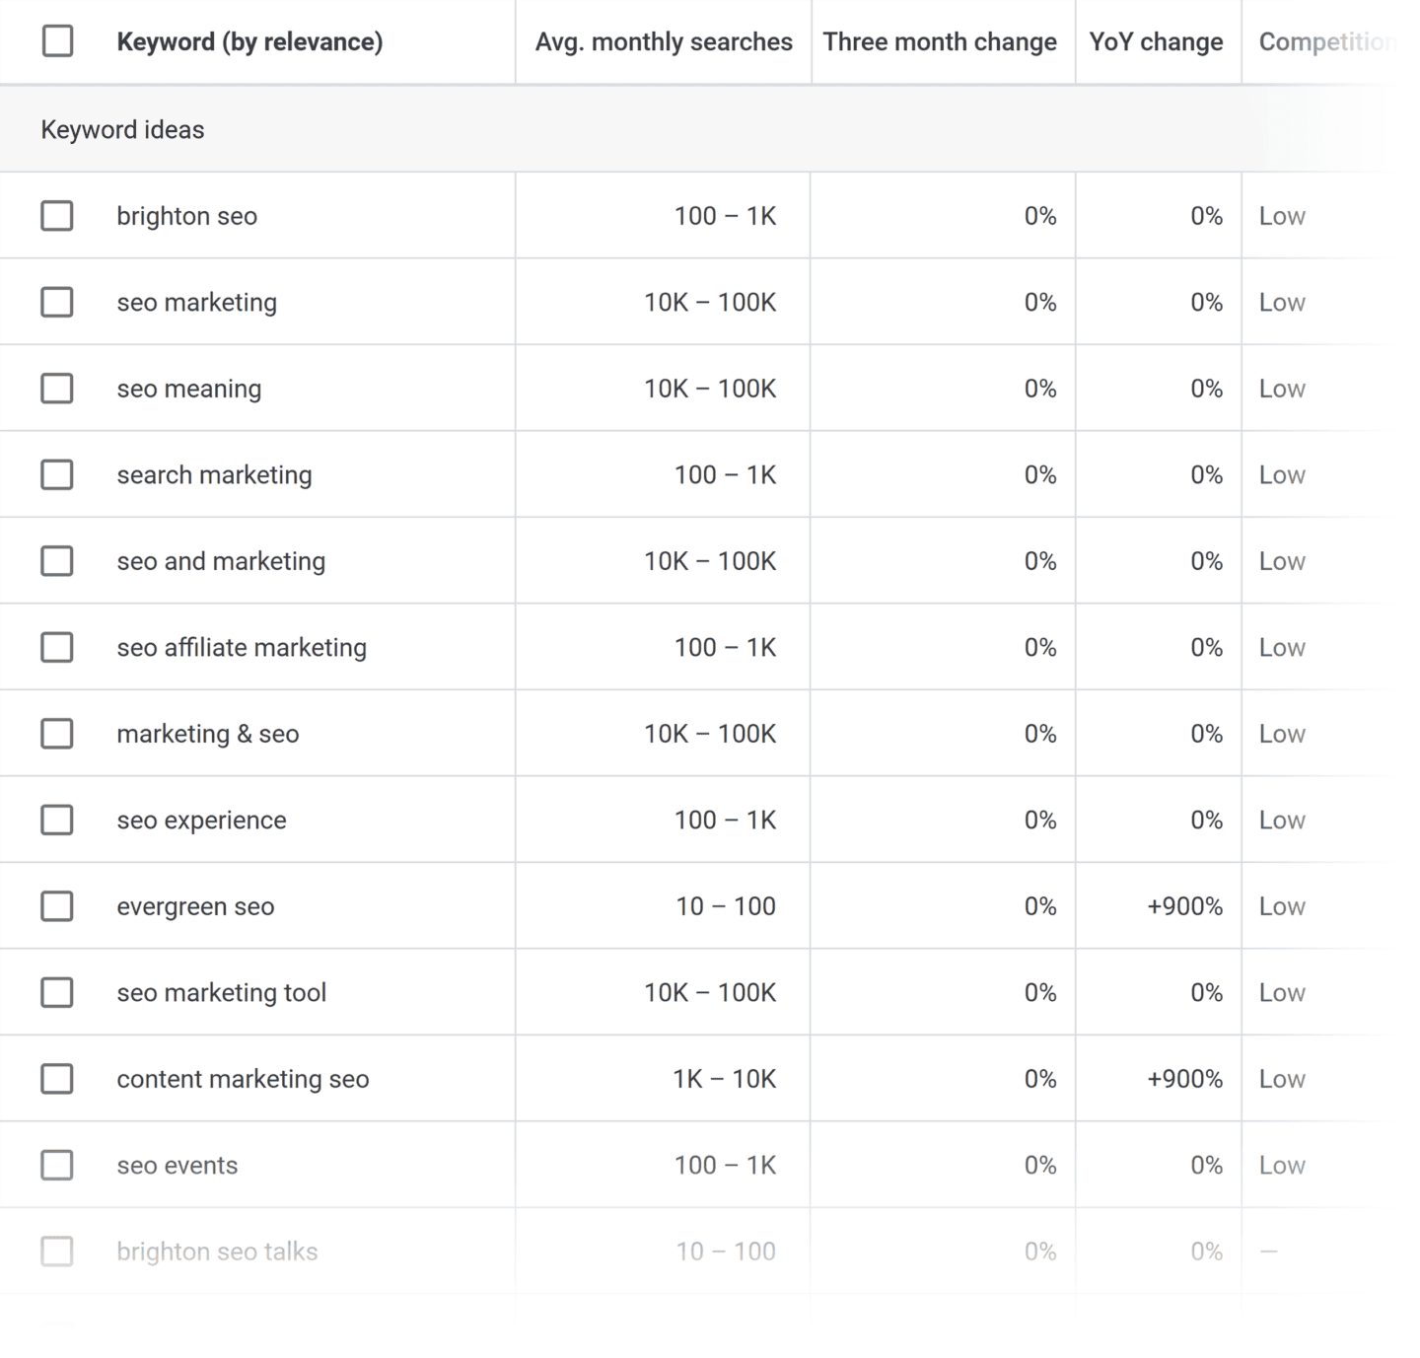Tick the seo events checkbox
Viewport: 1420px width, 1358px height.
(x=56, y=1165)
